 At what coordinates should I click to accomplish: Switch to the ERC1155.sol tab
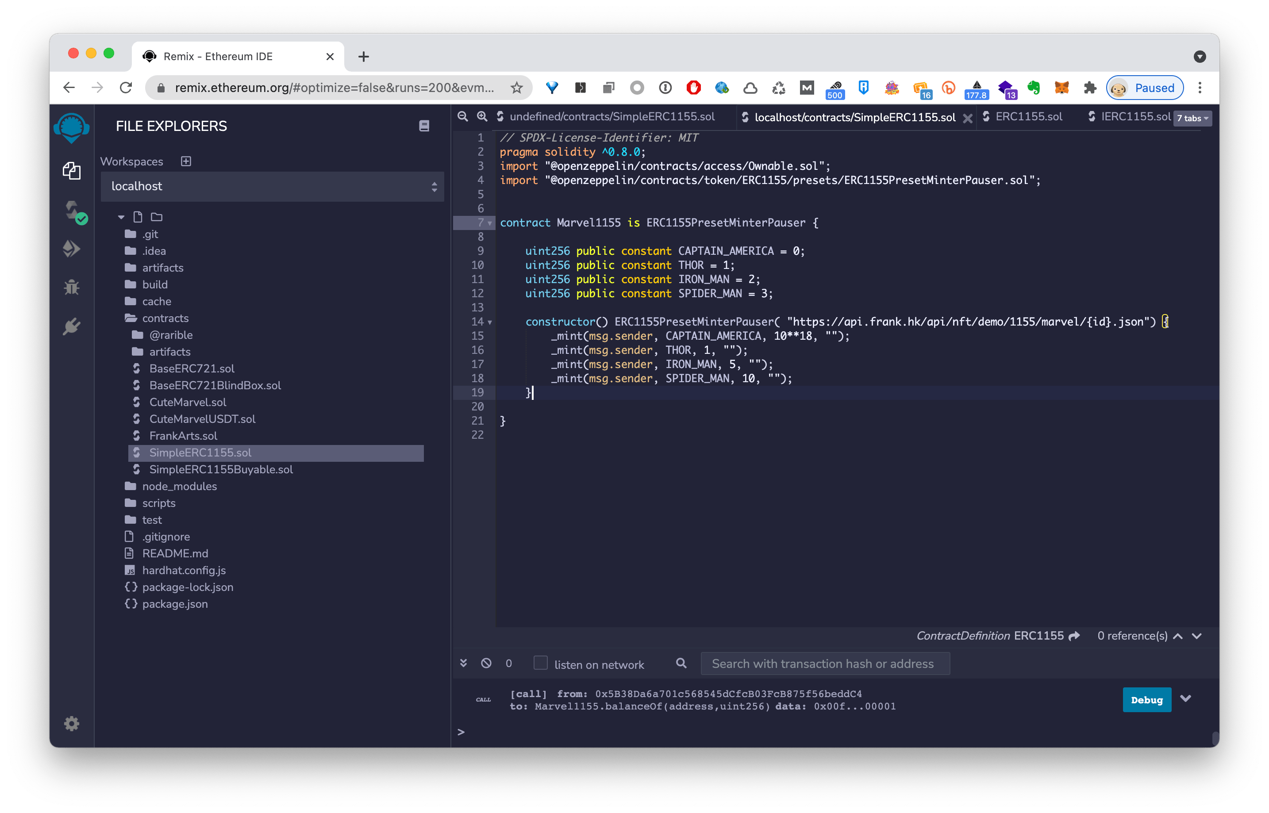(1028, 117)
